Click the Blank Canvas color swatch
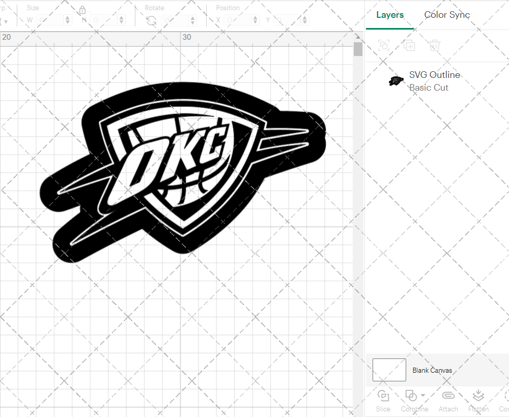 (389, 370)
